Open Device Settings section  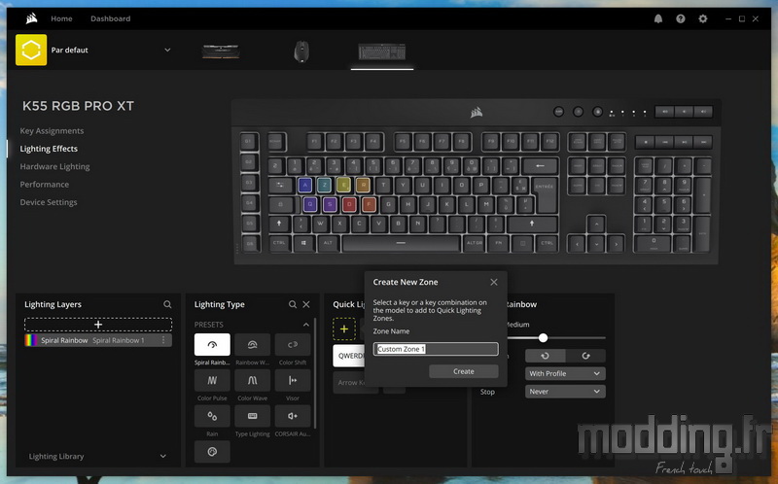pyautogui.click(x=48, y=202)
